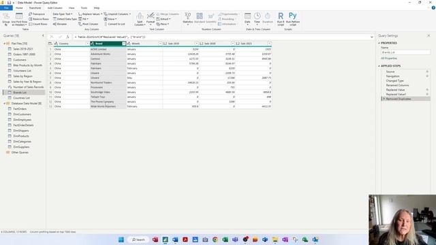Click the query Name input field
The image size is (436, 245).
tap(405, 52)
